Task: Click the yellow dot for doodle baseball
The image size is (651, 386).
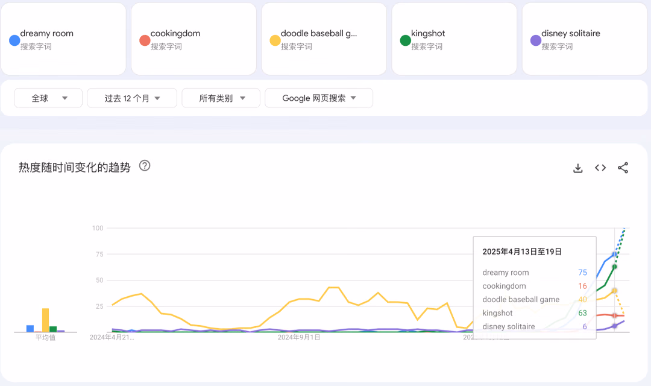Action: tap(275, 40)
